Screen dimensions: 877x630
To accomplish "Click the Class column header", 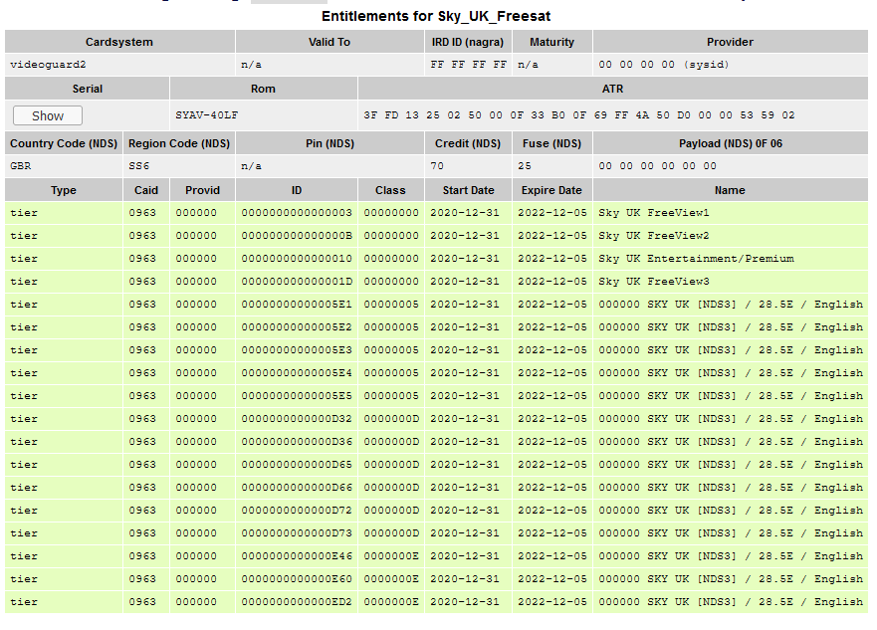I will tap(390, 191).
